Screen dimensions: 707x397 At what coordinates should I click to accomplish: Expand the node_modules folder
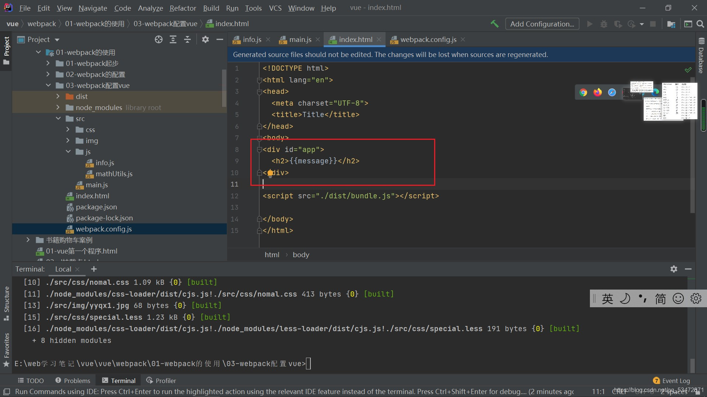(58, 107)
